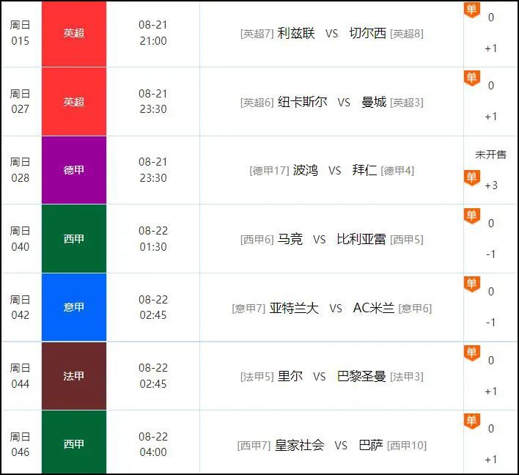Click the 单 badge in 波鸿 row 028
The width and height of the screenshot is (519, 475).
pos(471,178)
